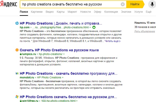Click the monobit.ru domain link
The image size is (156, 102).
27,77
